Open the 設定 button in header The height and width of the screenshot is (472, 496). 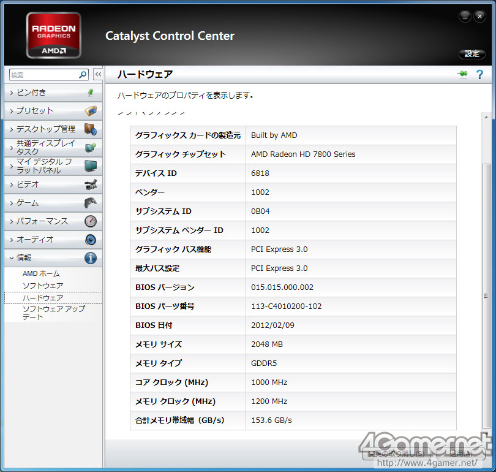(472, 54)
